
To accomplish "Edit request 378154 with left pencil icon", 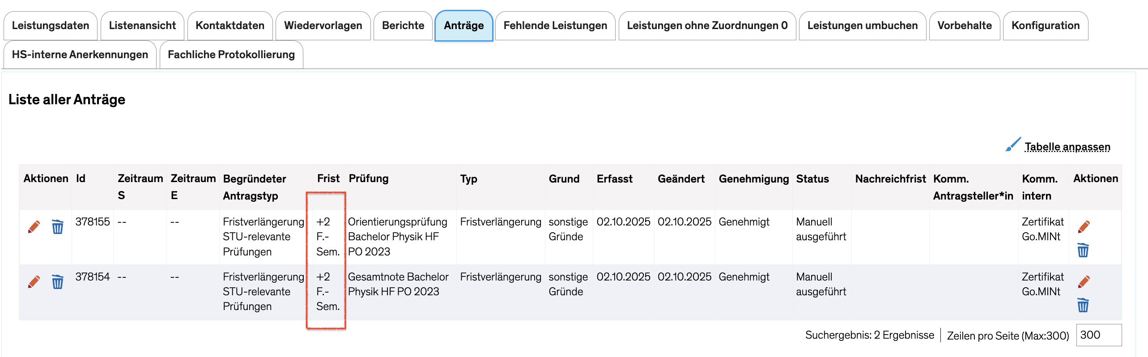I will (x=34, y=282).
